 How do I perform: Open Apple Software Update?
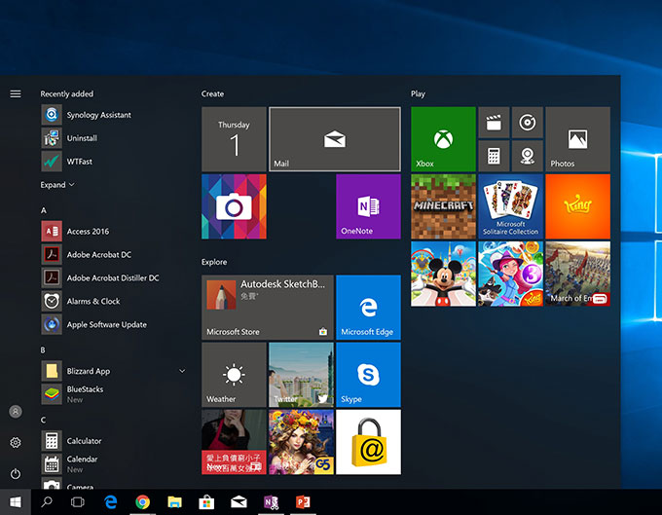(x=113, y=324)
